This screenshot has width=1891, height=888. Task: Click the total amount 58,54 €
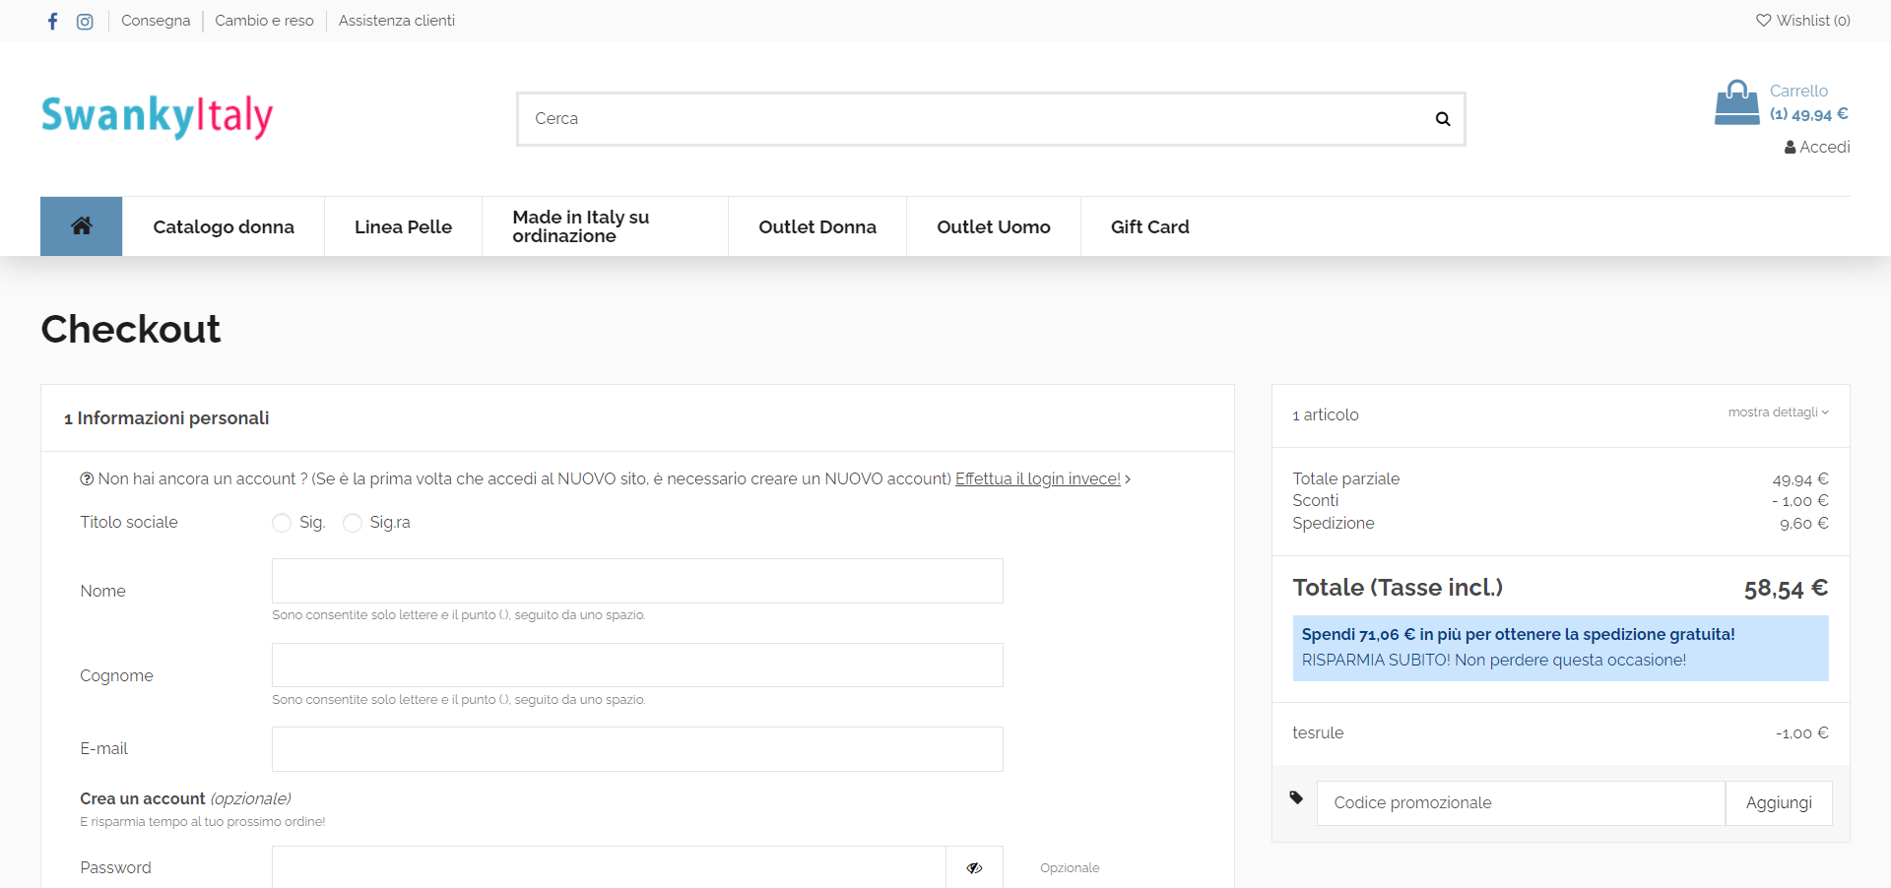1786,589
